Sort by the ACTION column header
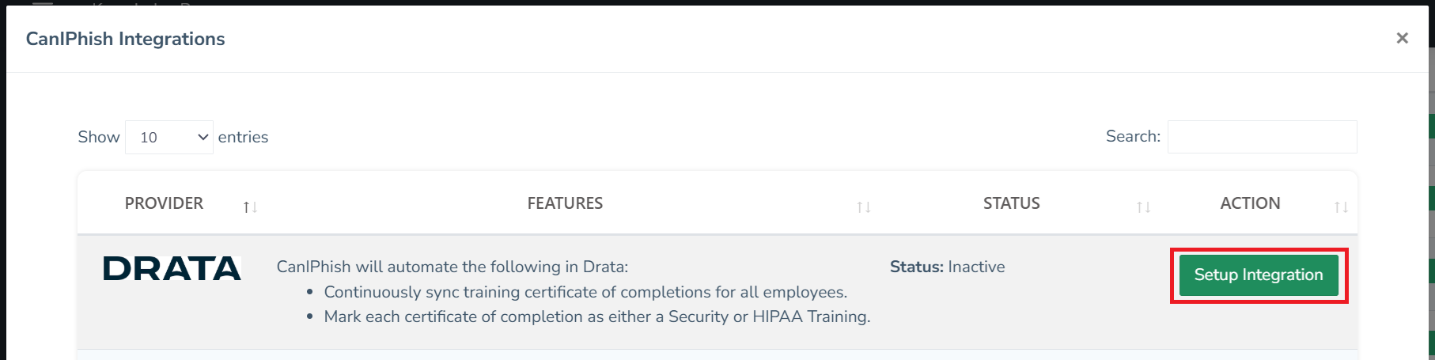Viewport: 1435px width, 360px height. [x=1250, y=203]
